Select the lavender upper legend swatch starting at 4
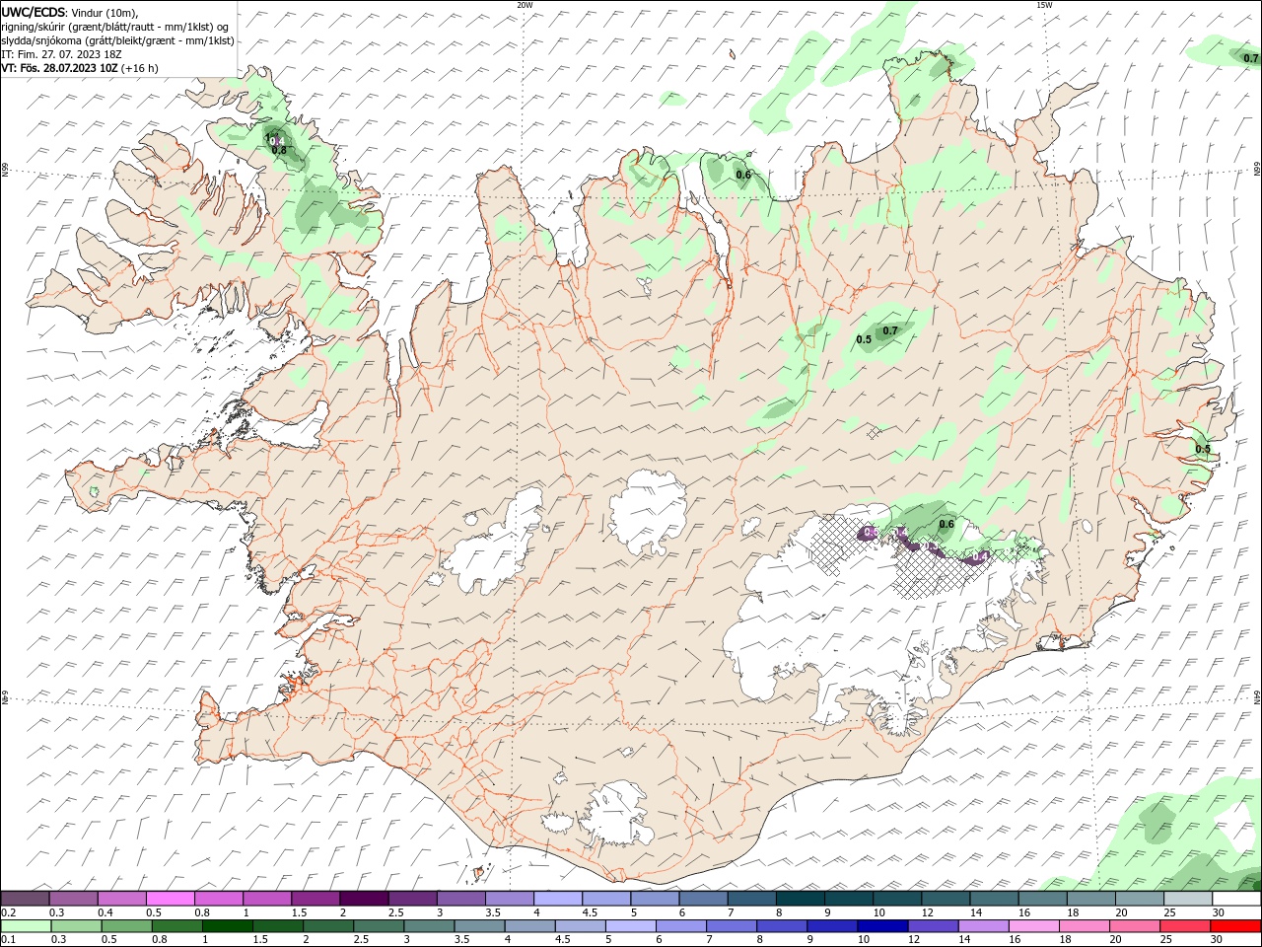The height and width of the screenshot is (947, 1262). point(558,898)
